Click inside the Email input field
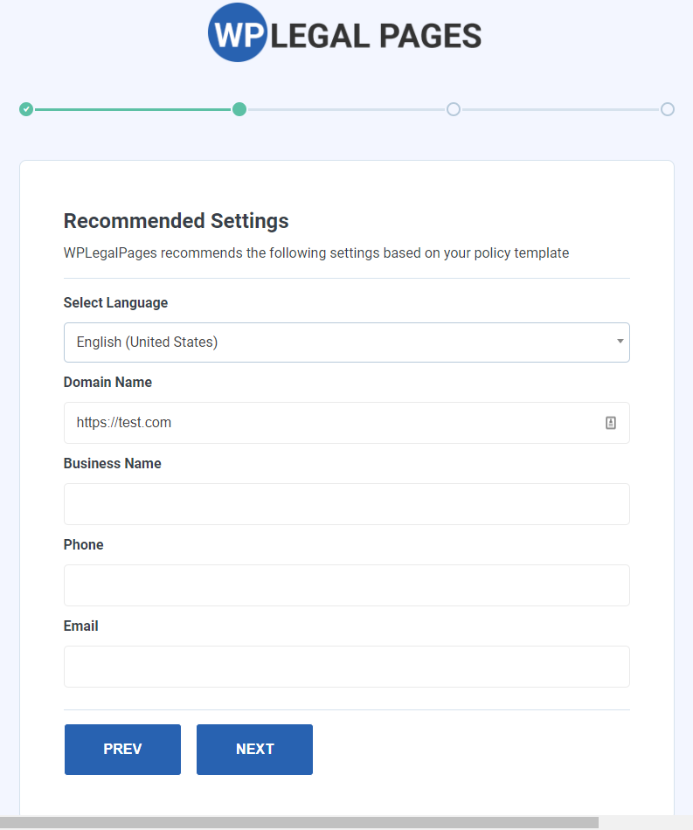This screenshot has height=830, width=693. tap(346, 667)
